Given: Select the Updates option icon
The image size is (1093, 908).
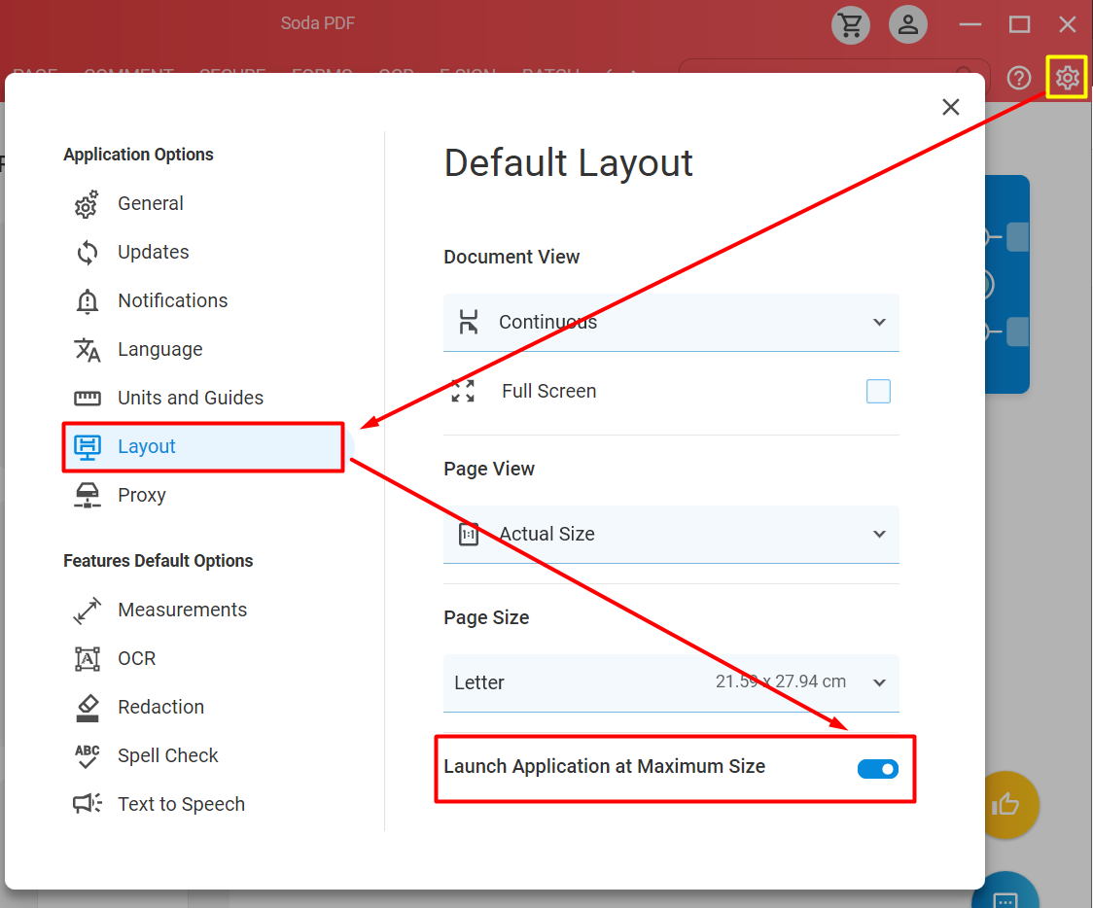Looking at the screenshot, I should 87,252.
